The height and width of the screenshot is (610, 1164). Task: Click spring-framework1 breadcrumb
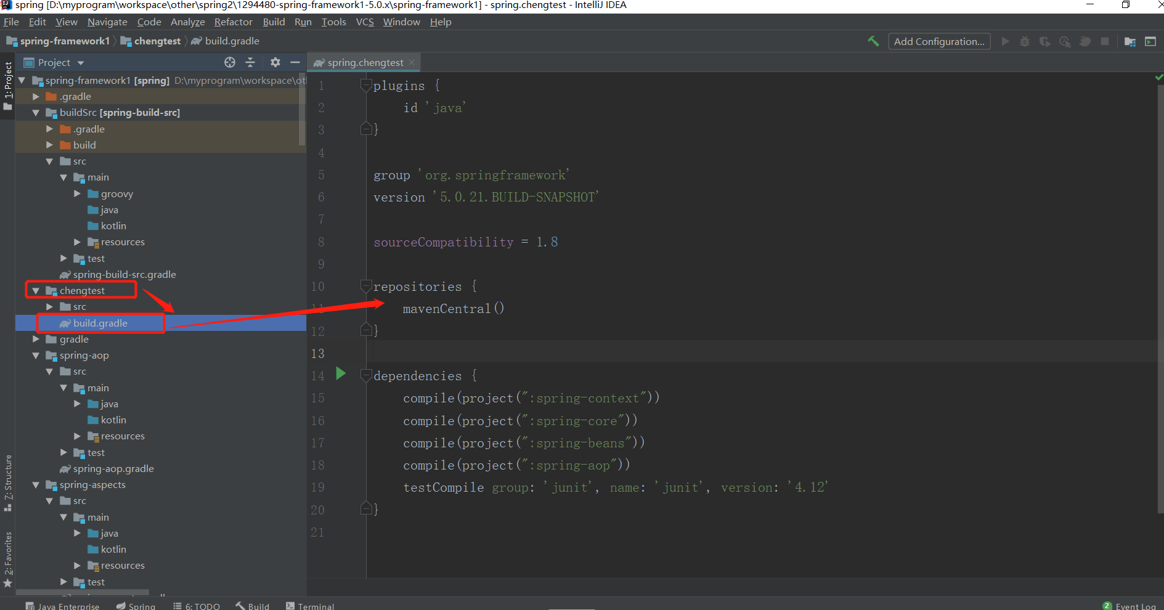coord(59,41)
